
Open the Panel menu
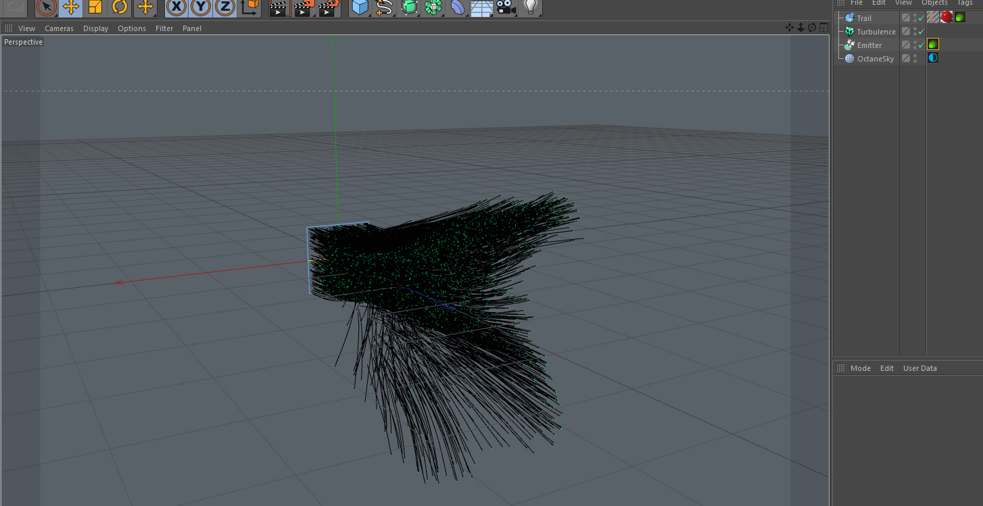(192, 28)
